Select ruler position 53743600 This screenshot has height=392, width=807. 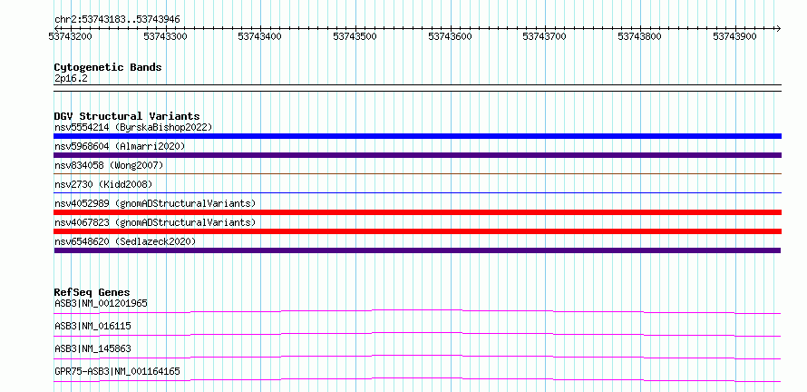coord(451,36)
